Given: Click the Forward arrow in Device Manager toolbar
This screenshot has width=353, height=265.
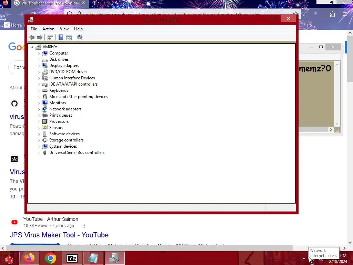Looking at the screenshot, I should tap(39, 37).
